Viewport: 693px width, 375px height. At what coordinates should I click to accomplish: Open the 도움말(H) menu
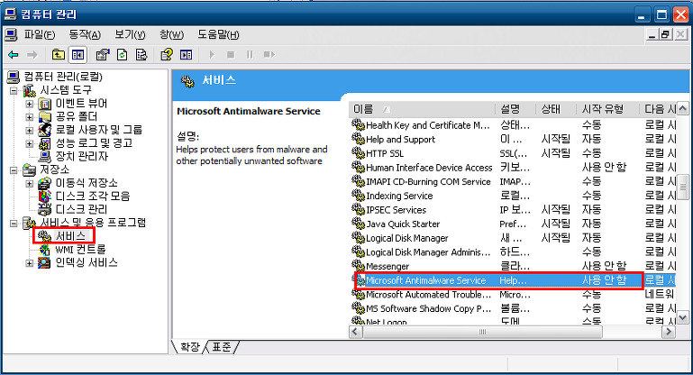pyautogui.click(x=218, y=34)
